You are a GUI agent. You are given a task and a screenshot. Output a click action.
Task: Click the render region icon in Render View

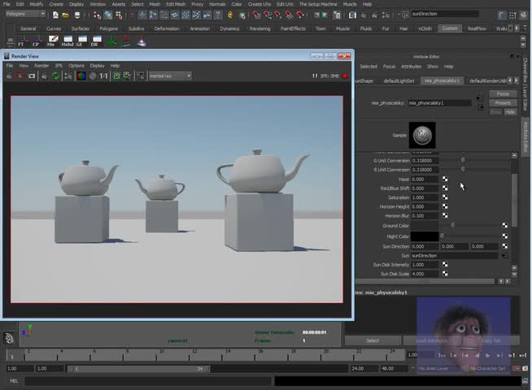[x=20, y=76]
